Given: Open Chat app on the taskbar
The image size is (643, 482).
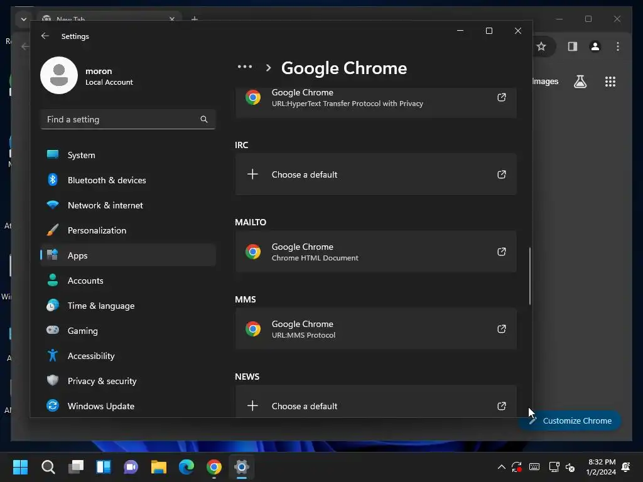Looking at the screenshot, I should click(x=131, y=467).
